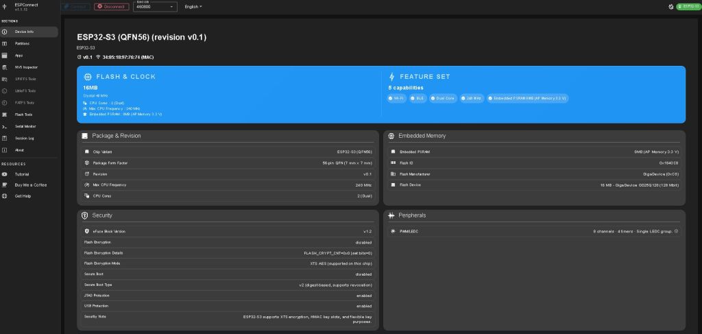Open the About section
Screen dimensions: 702x334
29,150
